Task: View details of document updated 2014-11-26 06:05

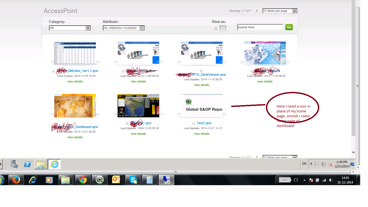Action: [265, 81]
